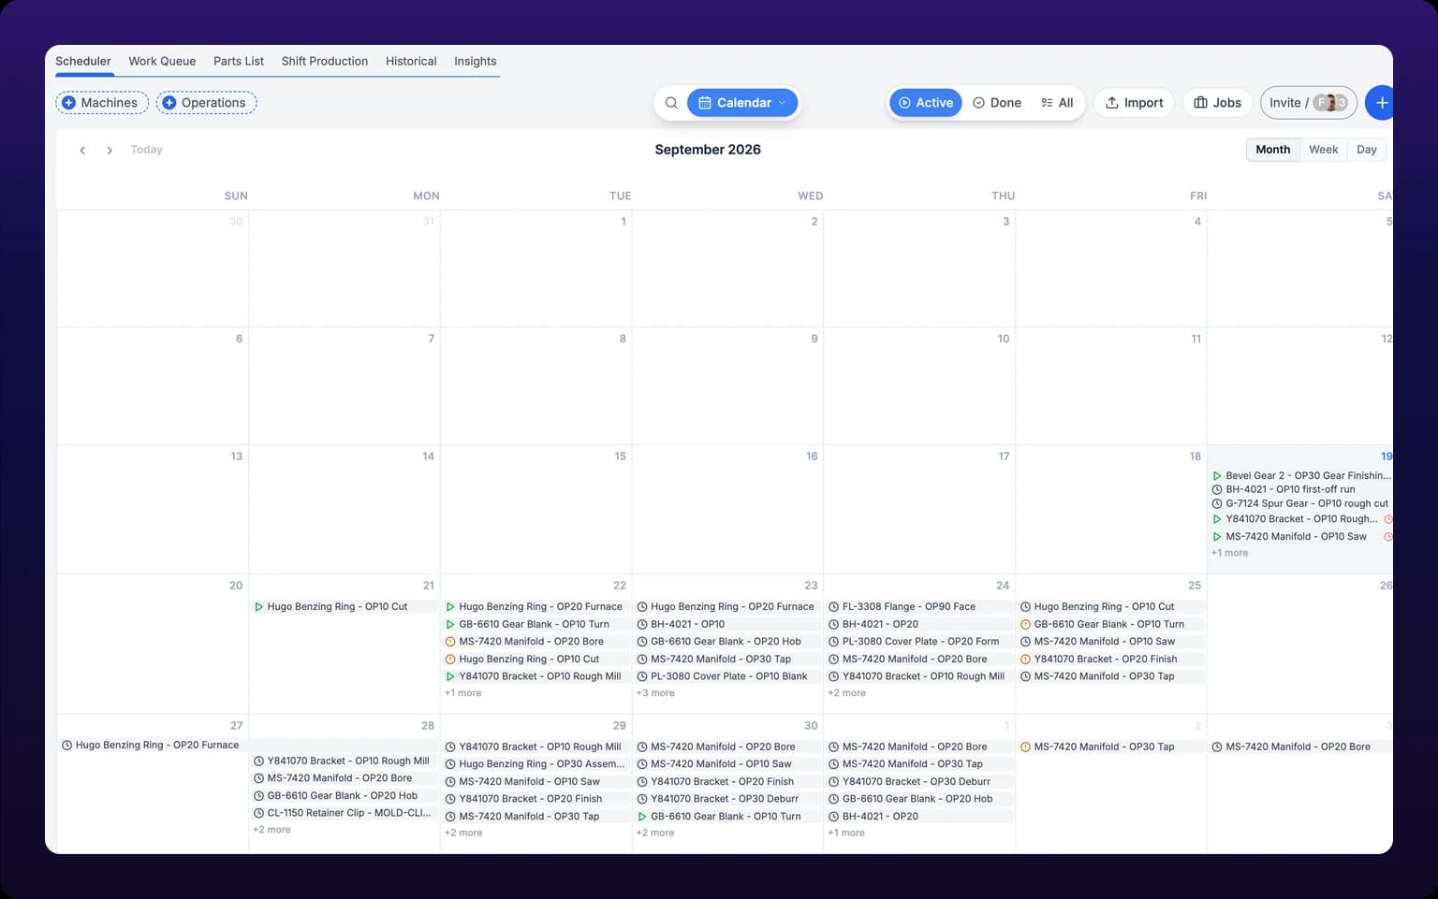This screenshot has height=899, width=1438.
Task: Click orange clock icon of MS-7420 Manifold OP30 Tap on Friday 2
Action: tap(1025, 747)
